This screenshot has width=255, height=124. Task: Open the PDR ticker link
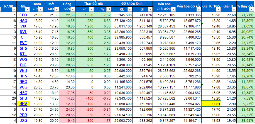[x=23, y=115]
